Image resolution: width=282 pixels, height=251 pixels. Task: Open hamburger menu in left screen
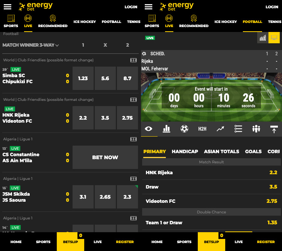point(8,7)
